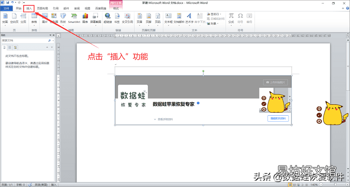Screen dimensions: 350x187
Task: Save the document from Quick Access toolbar
Action: coord(8,2)
